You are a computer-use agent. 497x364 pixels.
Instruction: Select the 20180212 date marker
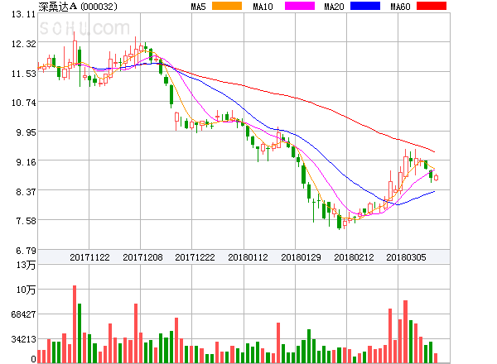pyautogui.click(x=354, y=258)
